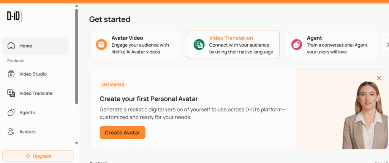Click 'Create your first Personal Avatar' heading
The width and height of the screenshot is (389, 163).
(x=149, y=99)
